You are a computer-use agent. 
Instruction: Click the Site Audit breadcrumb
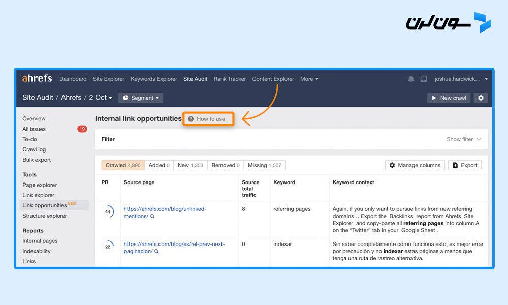coord(38,97)
